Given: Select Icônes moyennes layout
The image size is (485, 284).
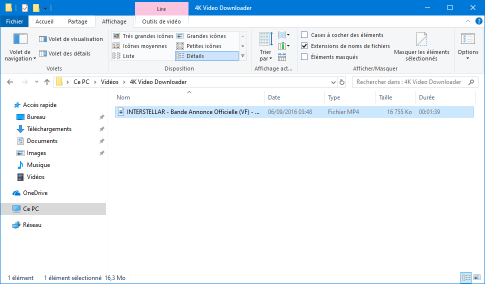Looking at the screenshot, I should point(140,46).
